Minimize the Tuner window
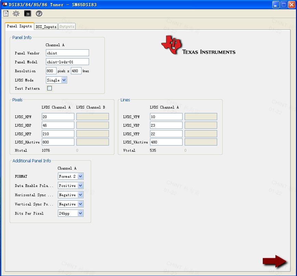 [276, 4]
